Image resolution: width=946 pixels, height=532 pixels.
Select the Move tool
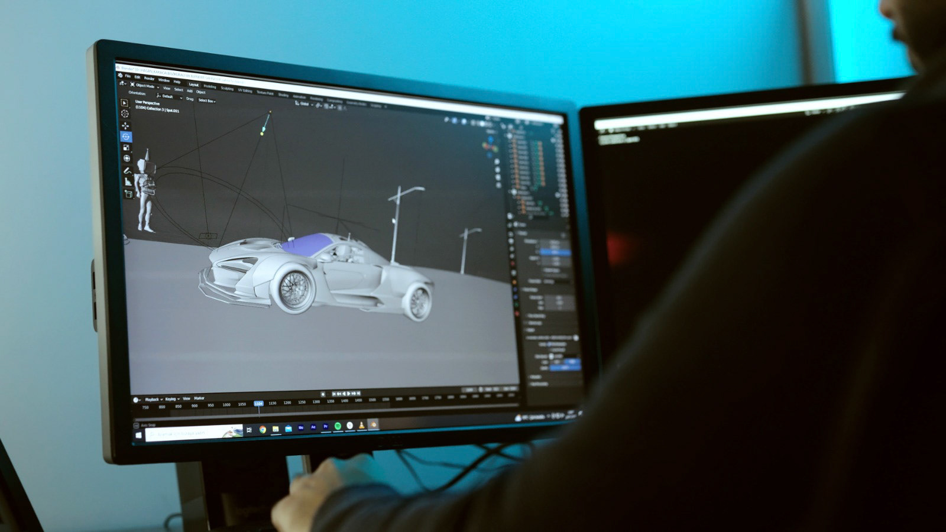[125, 126]
